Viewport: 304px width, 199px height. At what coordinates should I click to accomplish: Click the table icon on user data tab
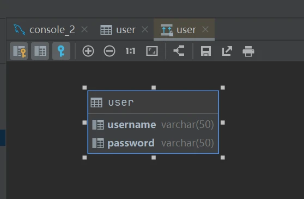pyautogui.click(x=106, y=30)
